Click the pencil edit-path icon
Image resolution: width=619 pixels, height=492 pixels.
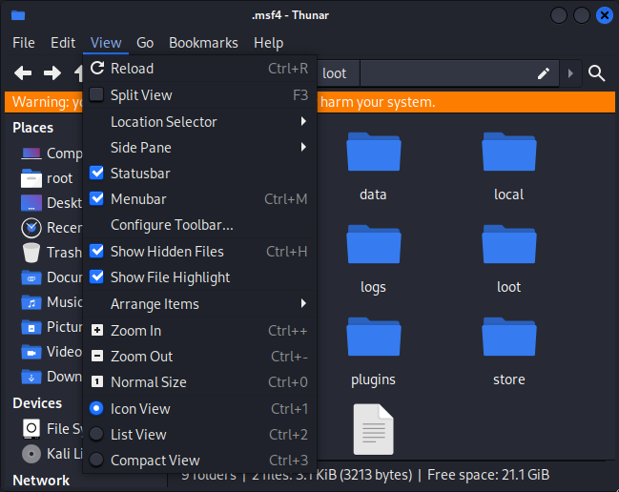coord(544,73)
